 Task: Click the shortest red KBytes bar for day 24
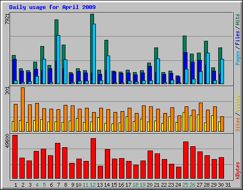[x=179, y=173]
